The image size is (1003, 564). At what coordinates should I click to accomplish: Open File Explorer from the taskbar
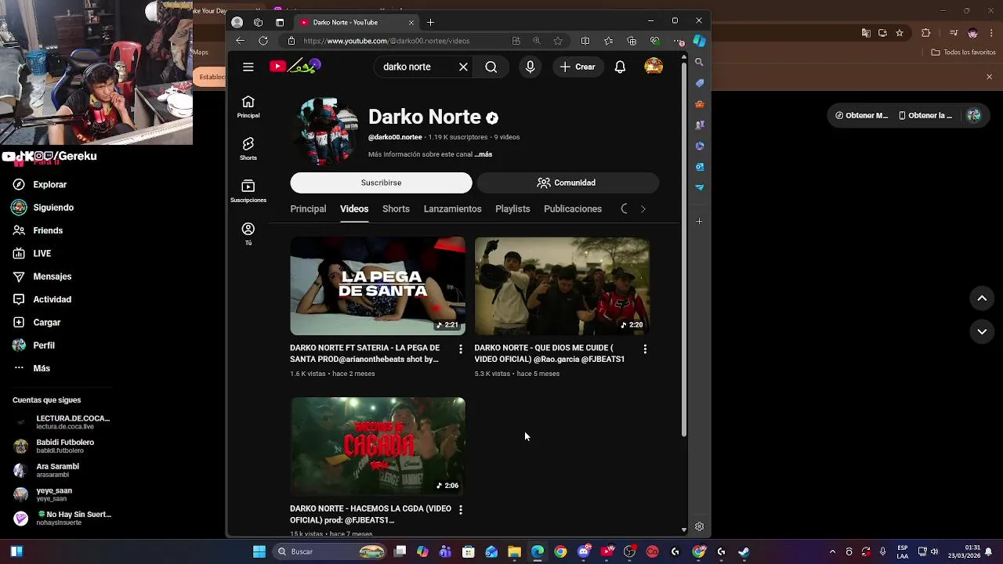(x=514, y=551)
